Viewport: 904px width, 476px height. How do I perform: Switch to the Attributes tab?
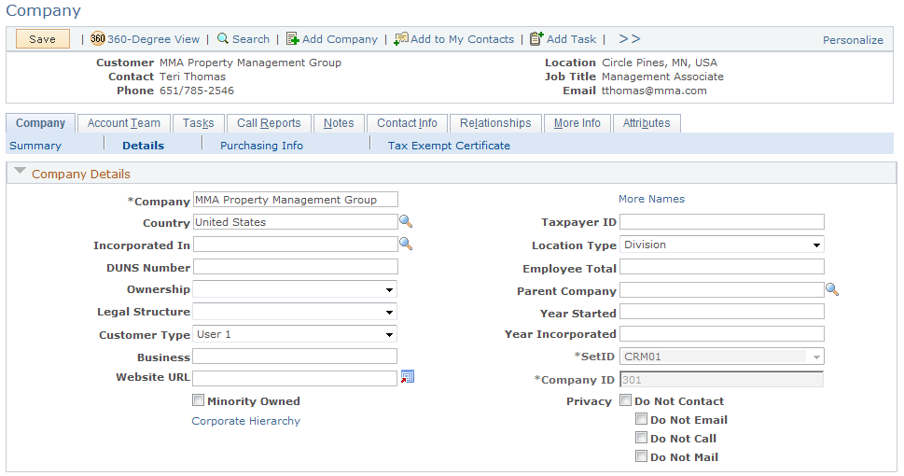[647, 123]
